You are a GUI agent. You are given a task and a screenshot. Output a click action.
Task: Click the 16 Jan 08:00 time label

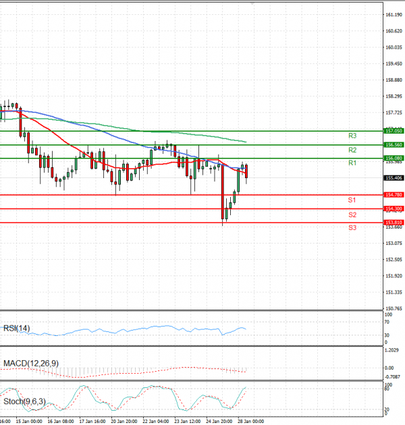pyautogui.click(x=61, y=421)
